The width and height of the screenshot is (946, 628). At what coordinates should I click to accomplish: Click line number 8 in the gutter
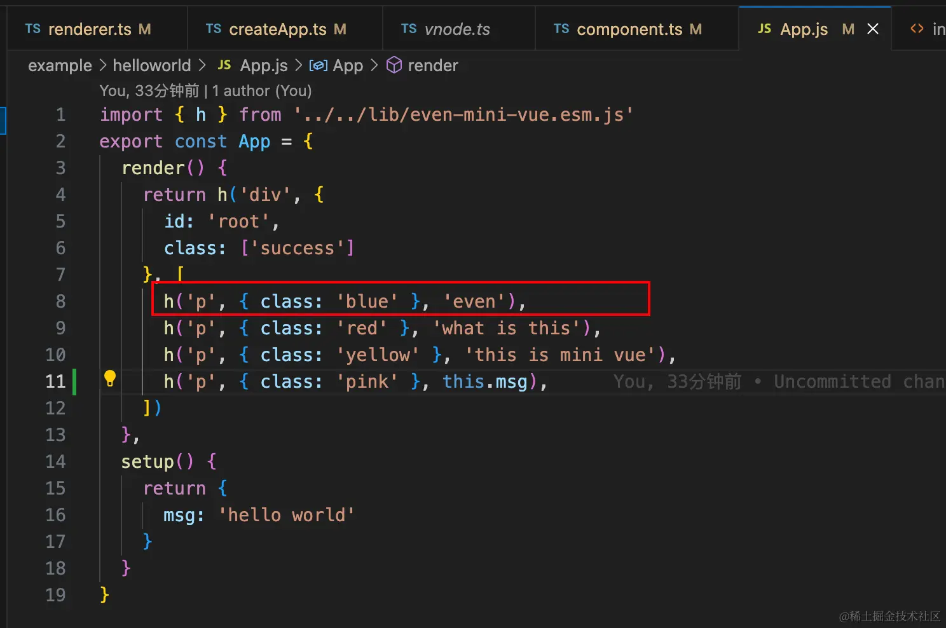point(61,301)
